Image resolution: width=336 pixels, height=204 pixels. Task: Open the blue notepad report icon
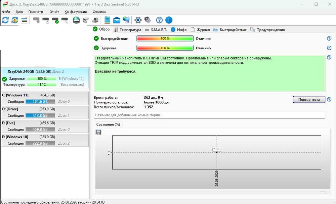(x=107, y=20)
